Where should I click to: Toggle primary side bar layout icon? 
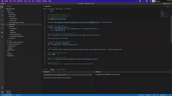click(164, 3)
